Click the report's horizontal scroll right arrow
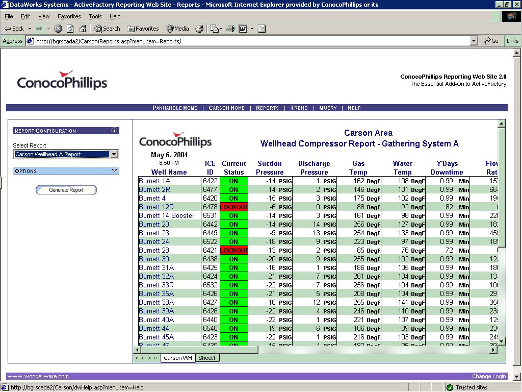This screenshot has width=522, height=392. [493, 350]
